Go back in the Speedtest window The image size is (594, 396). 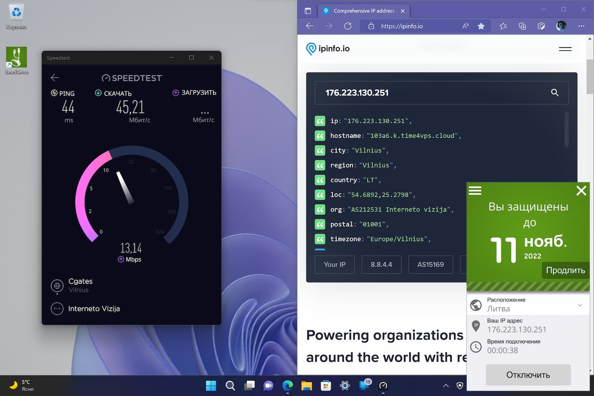[55, 78]
